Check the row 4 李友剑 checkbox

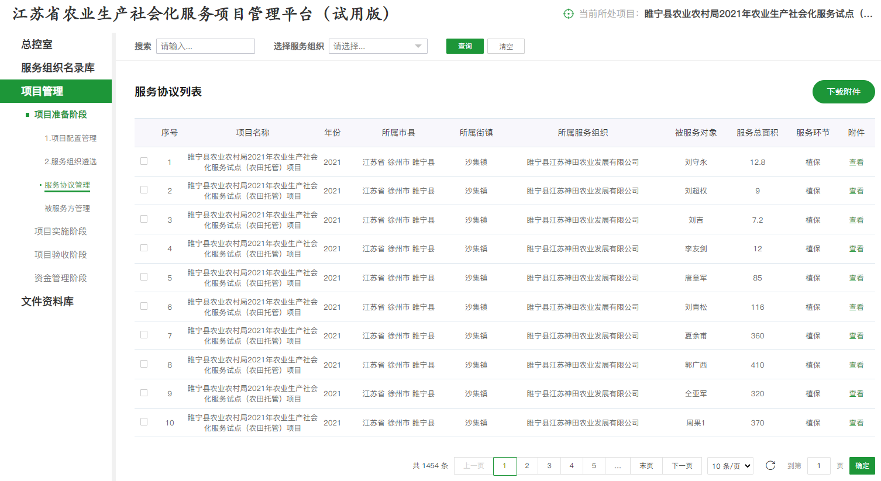(144, 248)
